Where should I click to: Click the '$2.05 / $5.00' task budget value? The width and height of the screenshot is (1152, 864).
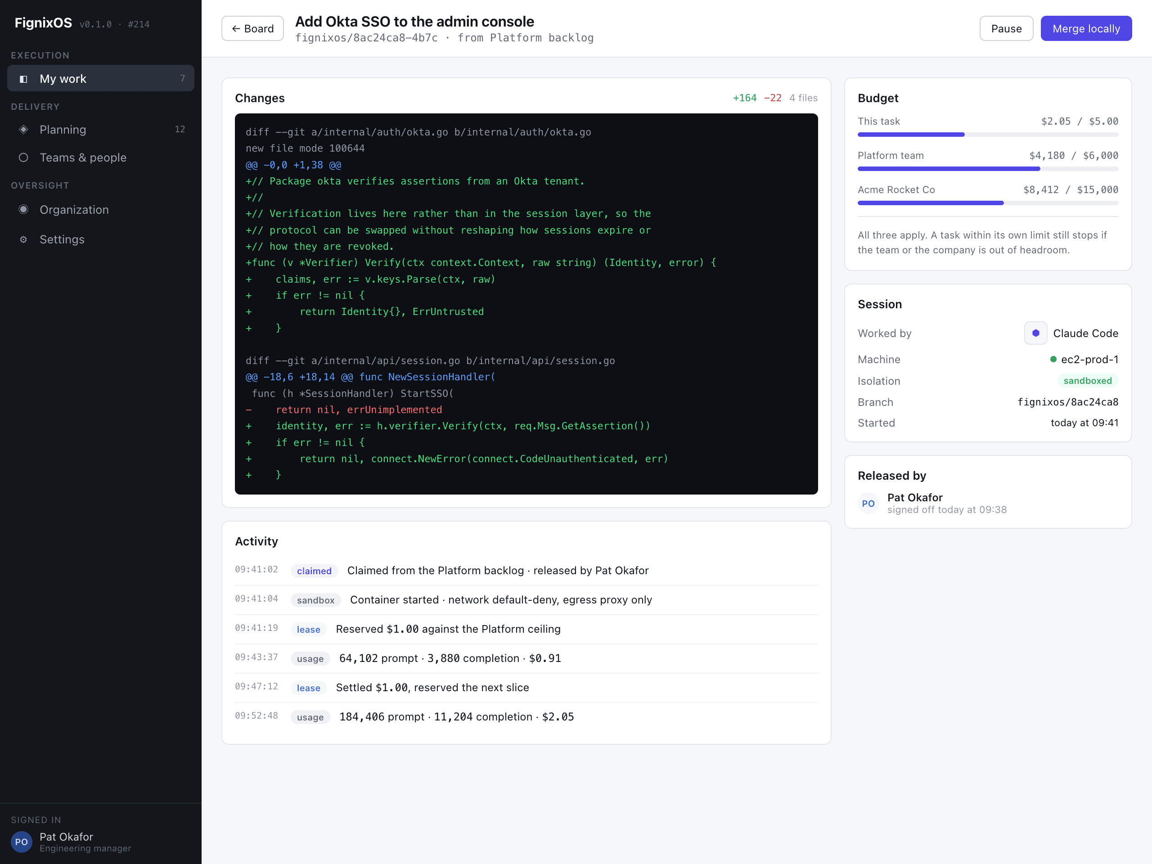pyautogui.click(x=1080, y=121)
